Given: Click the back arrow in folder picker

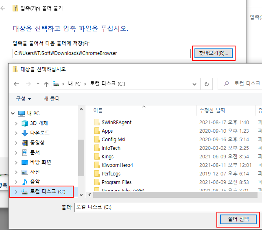Looking at the screenshot, I should [x=16, y=84].
